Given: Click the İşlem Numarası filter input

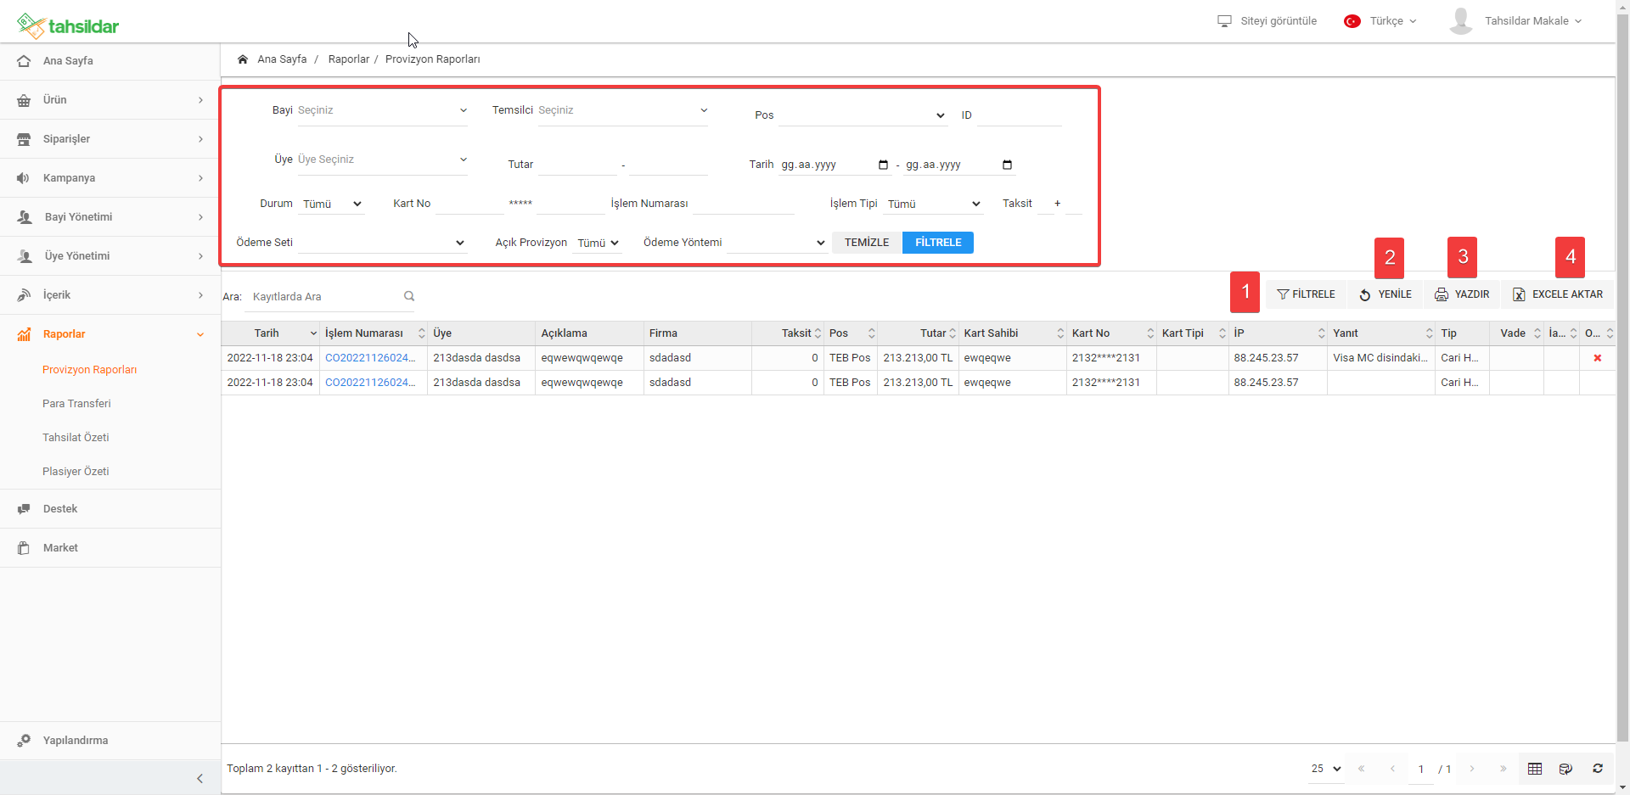Looking at the screenshot, I should point(744,204).
